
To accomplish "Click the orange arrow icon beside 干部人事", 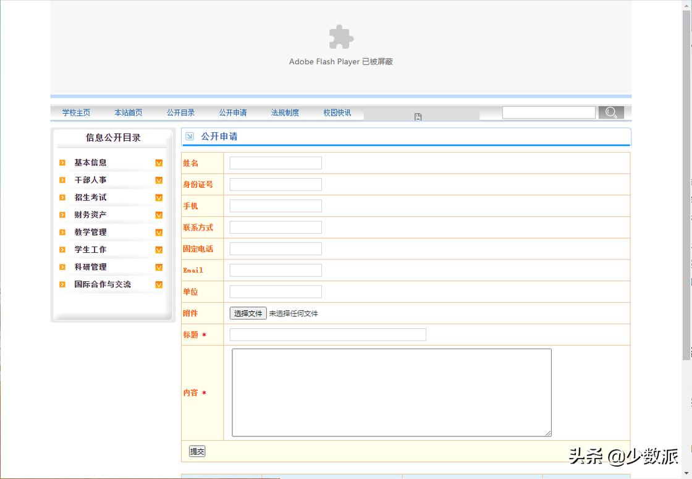I will [62, 180].
